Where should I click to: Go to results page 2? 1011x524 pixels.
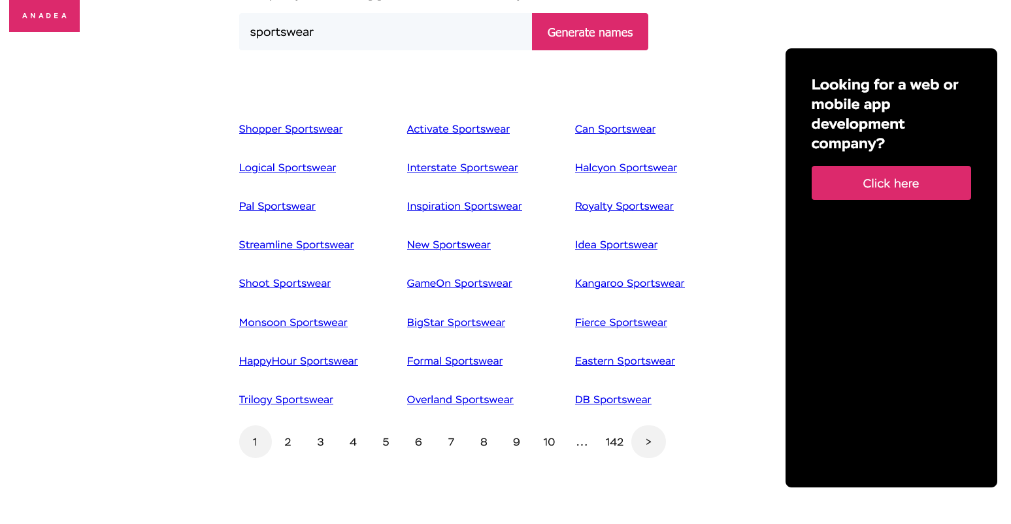coord(288,442)
